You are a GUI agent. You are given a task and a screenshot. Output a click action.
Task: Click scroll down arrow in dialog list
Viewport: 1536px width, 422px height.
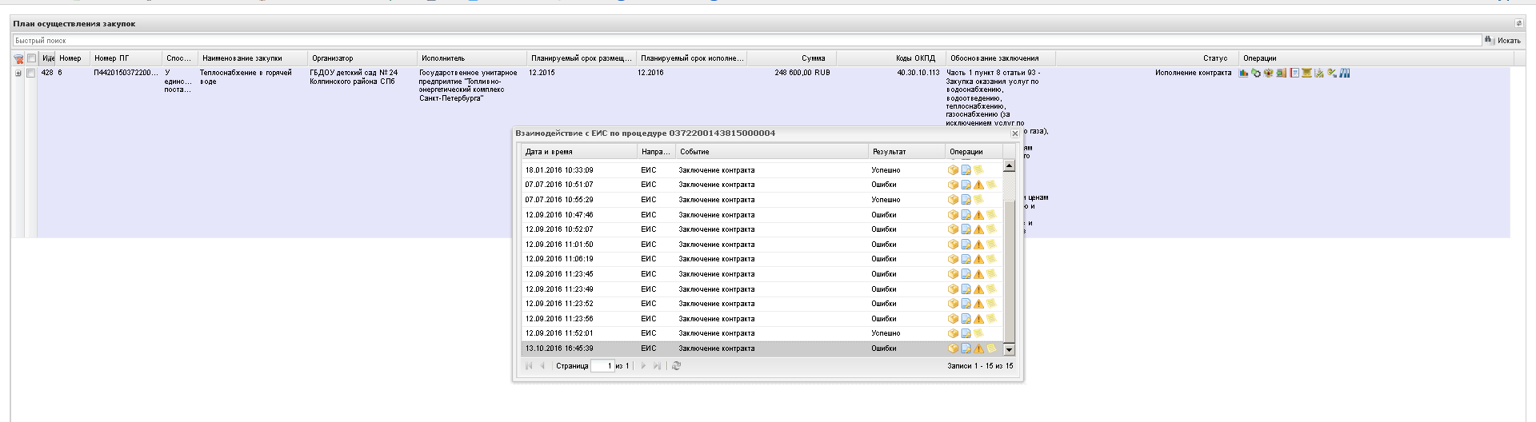1009,349
